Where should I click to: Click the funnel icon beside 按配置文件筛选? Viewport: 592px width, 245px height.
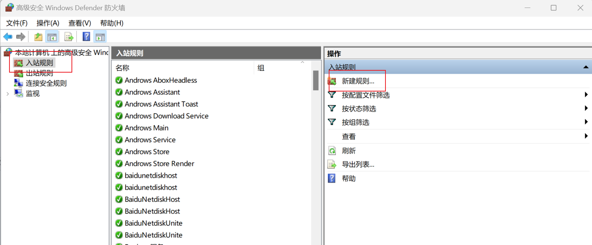tap(332, 95)
